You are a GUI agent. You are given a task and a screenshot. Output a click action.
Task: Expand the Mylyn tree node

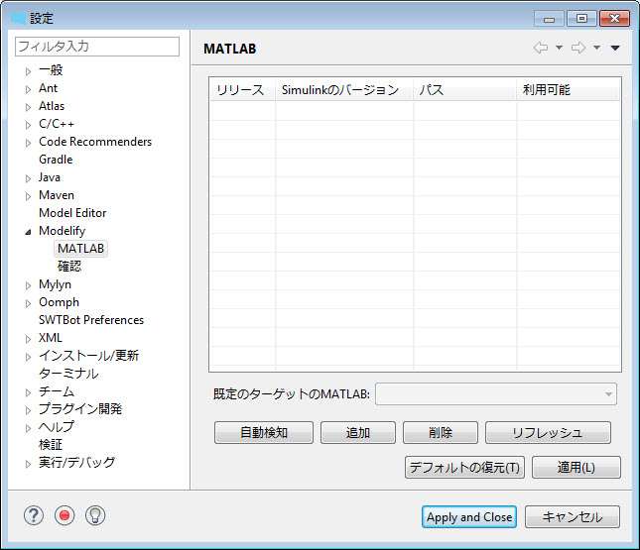pos(28,285)
